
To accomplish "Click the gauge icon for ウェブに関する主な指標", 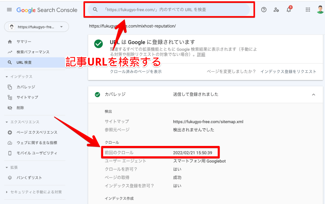I will (10, 143).
